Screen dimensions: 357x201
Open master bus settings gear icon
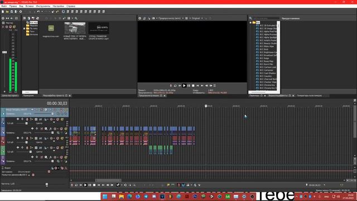tap(3, 18)
